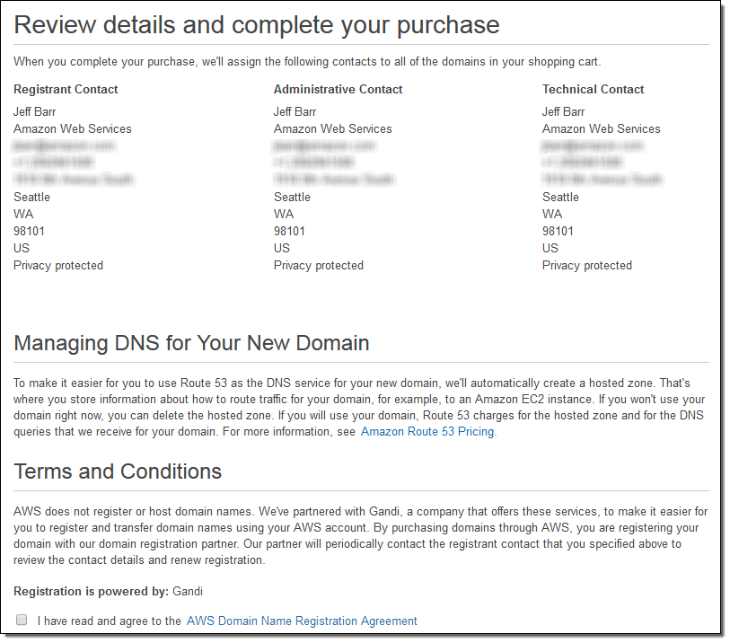The image size is (730, 643).
Task: Click zip code 98101 under Administrative Contact
Action: (289, 232)
